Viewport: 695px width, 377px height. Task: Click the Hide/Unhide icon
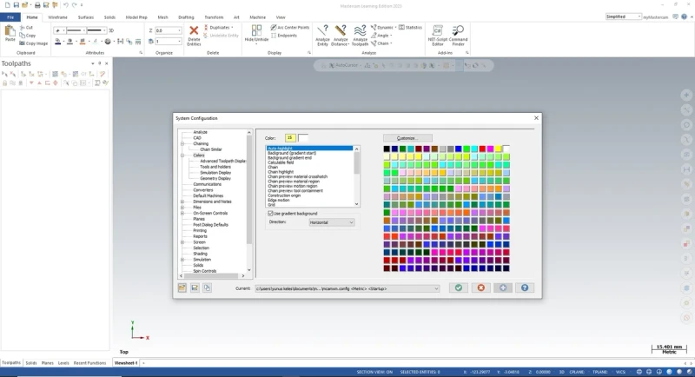pyautogui.click(x=256, y=34)
